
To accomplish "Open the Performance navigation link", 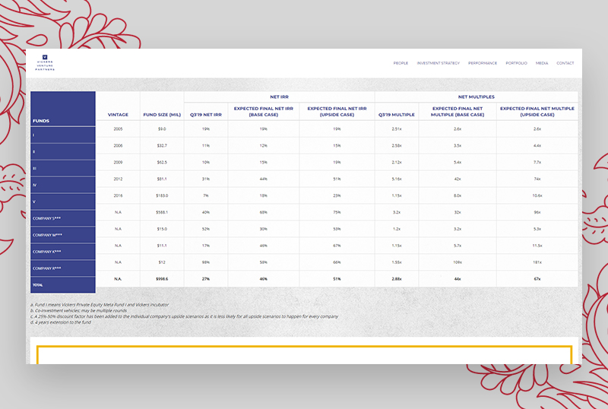I will (483, 63).
